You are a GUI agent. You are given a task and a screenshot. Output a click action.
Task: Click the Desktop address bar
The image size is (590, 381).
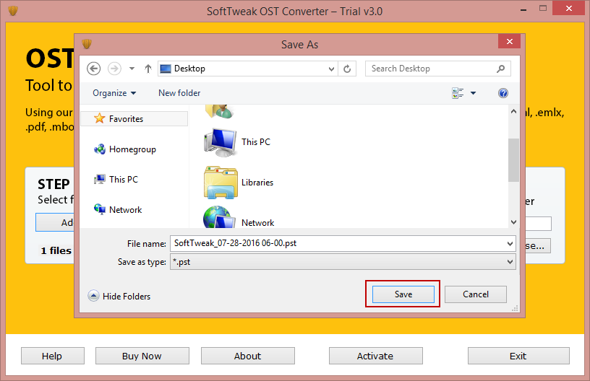click(247, 69)
